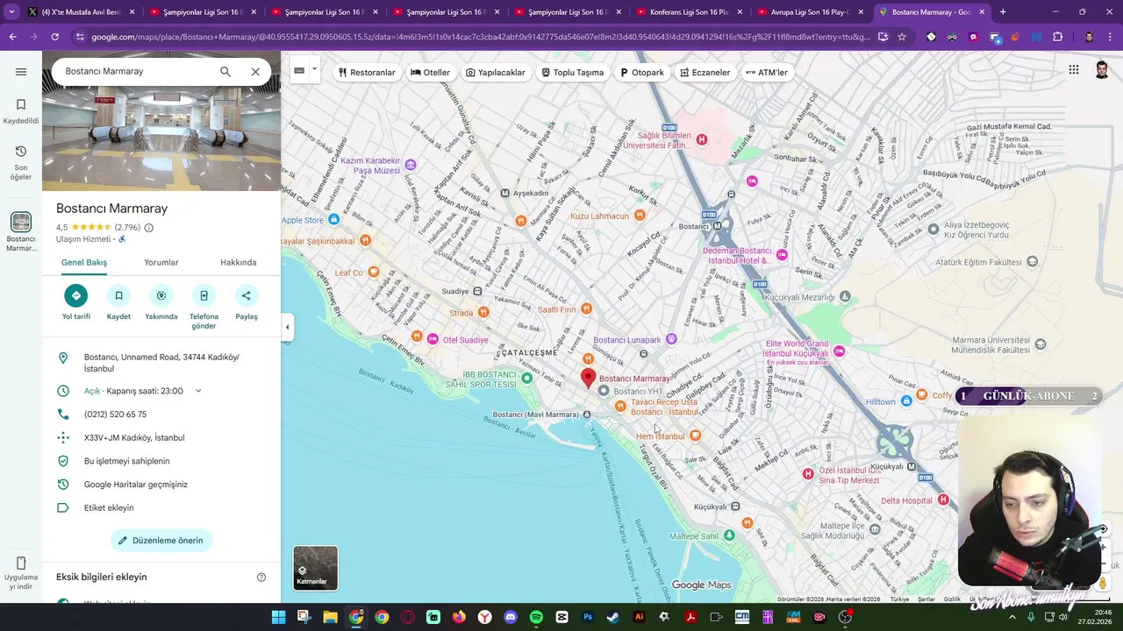Filter map by Restoranlar
This screenshot has width=1123, height=631.
pos(367,72)
